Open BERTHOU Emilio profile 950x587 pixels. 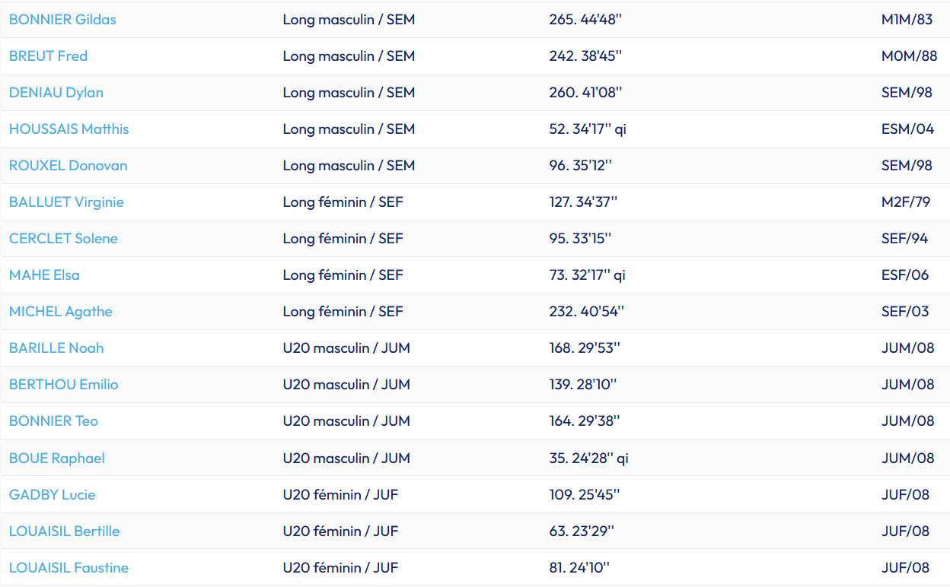tap(63, 385)
